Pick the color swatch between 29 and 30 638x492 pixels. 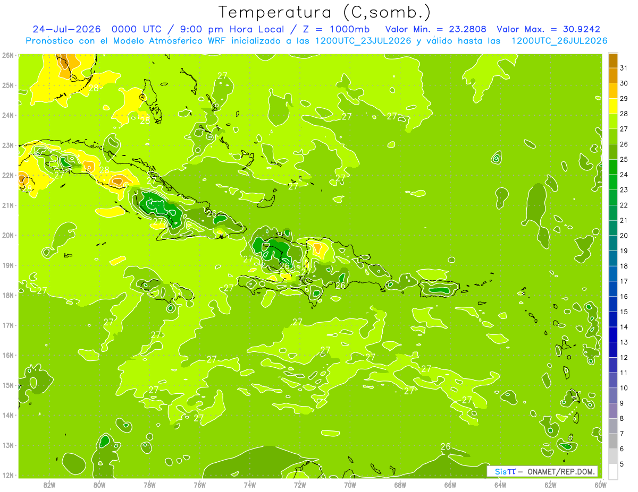click(x=613, y=91)
